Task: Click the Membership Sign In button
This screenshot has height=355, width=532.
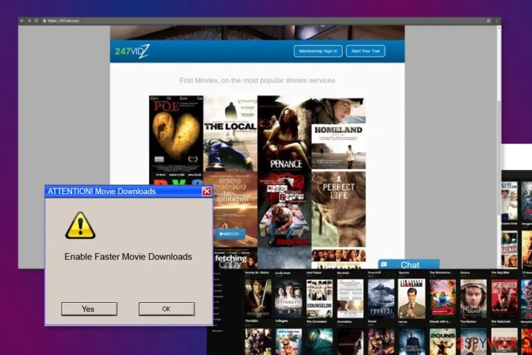Action: click(x=318, y=51)
